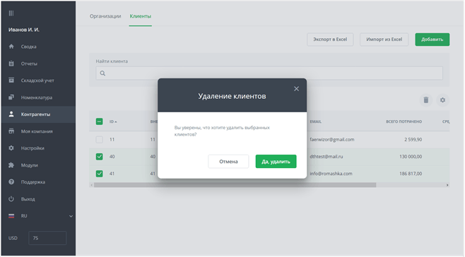Screen dimensions: 465x257
Task: Click user name Иванов И. И.
Action: [x=24, y=30]
